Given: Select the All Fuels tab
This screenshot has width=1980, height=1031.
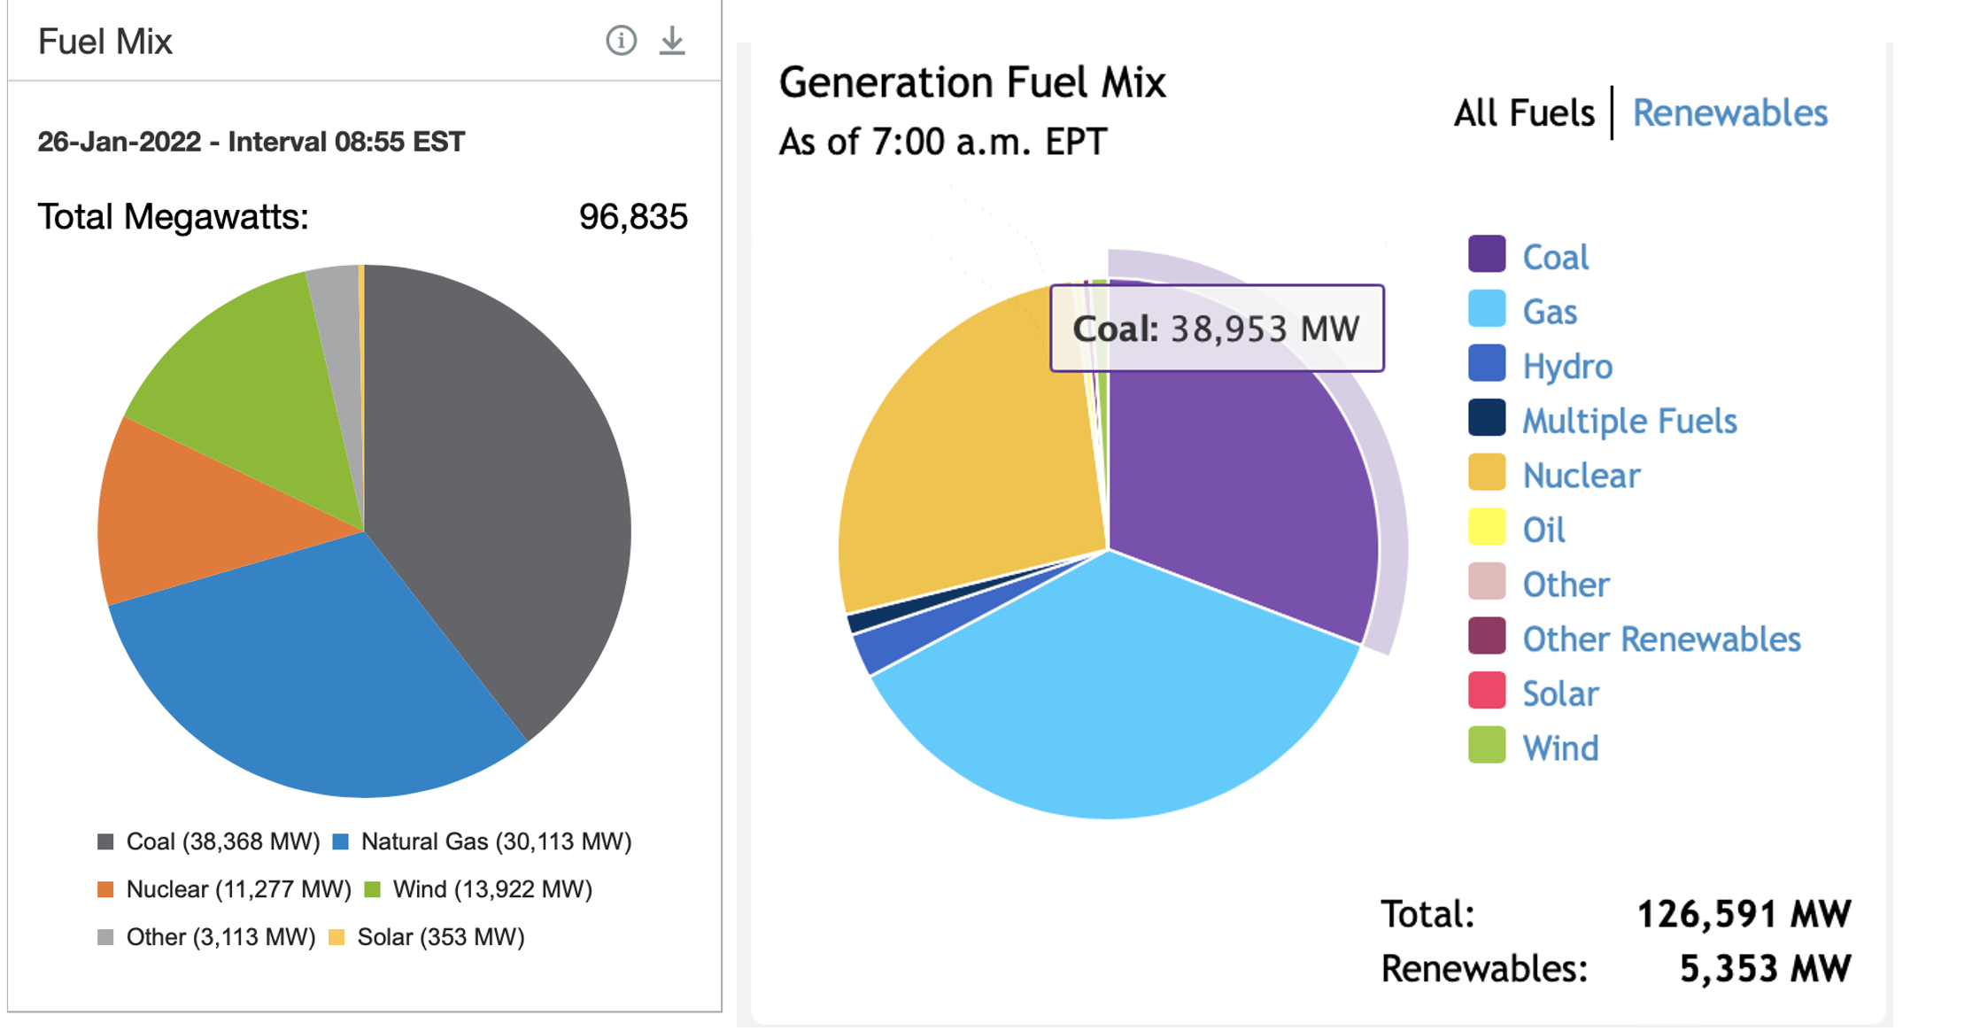Looking at the screenshot, I should [x=1523, y=113].
